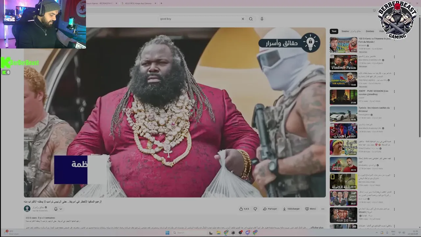Open the more actions ellipsis beside Merci

323,209
